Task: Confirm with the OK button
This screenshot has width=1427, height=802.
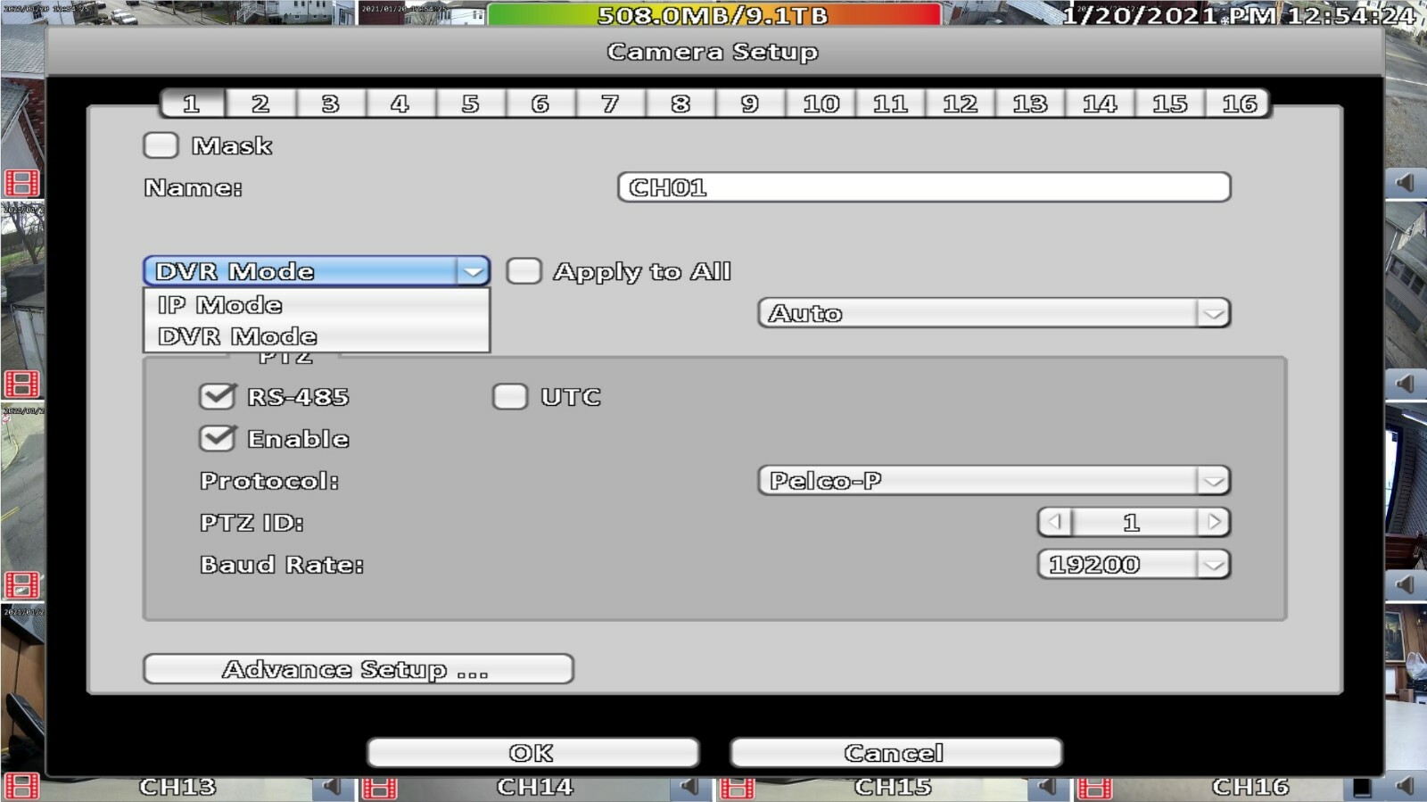Action: tap(532, 753)
